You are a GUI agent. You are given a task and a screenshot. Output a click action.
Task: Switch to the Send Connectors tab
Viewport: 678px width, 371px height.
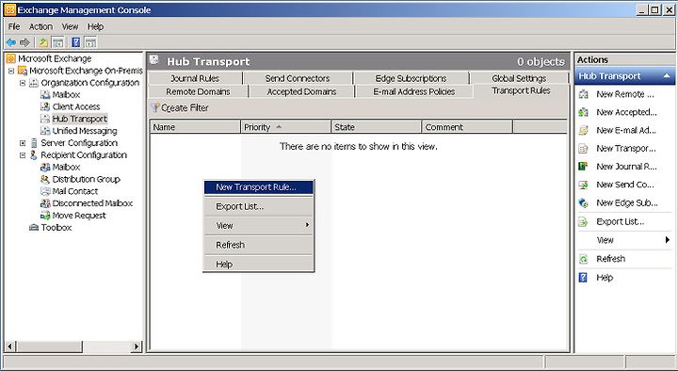(298, 78)
